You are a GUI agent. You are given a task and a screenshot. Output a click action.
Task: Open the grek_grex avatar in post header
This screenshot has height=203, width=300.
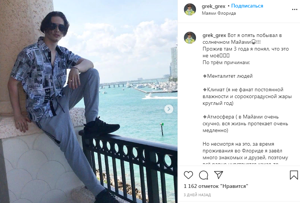click(x=190, y=9)
